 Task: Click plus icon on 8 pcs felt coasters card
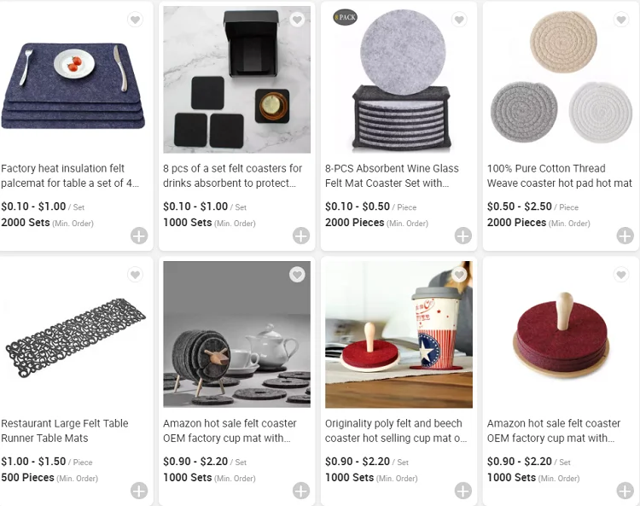301,236
